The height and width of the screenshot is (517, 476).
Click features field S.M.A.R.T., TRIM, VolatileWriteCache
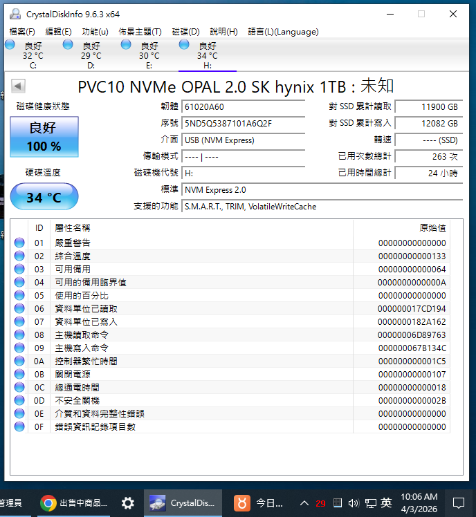(x=322, y=207)
